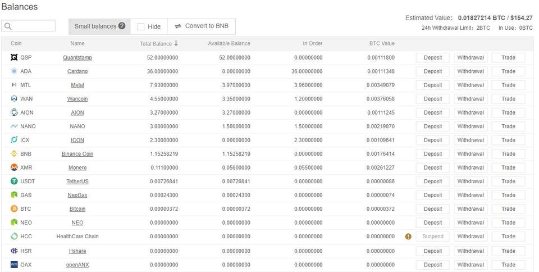Click the MTL Metal coin icon
Screen dimensions: 539x272
tap(14, 85)
